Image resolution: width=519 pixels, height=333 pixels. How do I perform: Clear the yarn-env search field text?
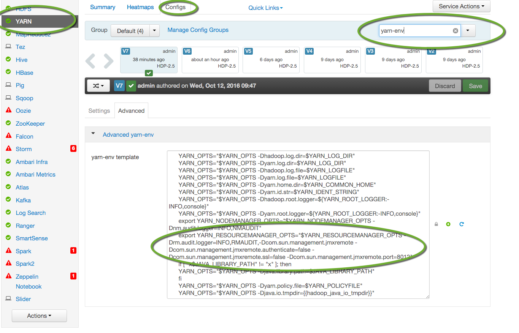point(455,30)
